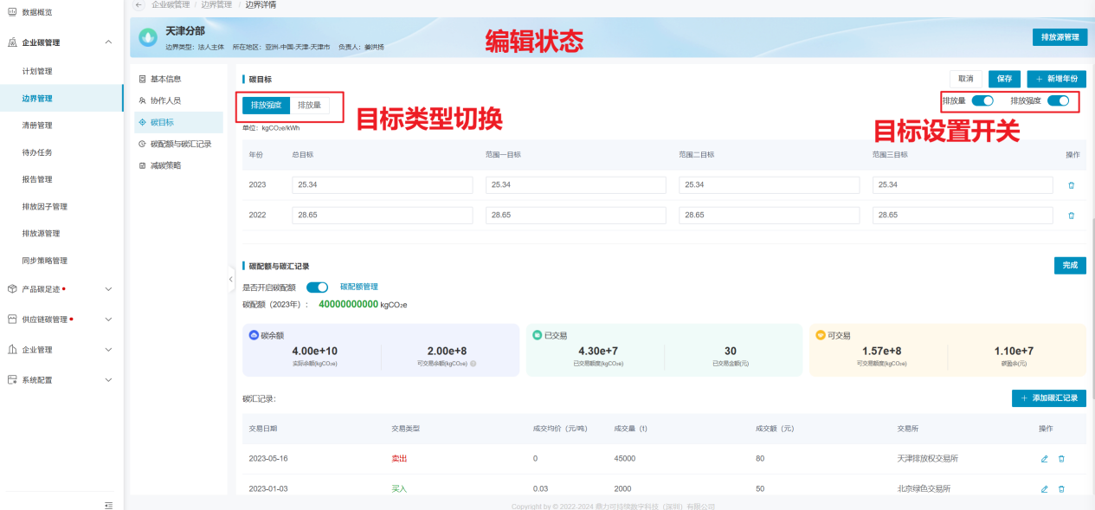Image resolution: width=1095 pixels, height=510 pixels.
Task: Switch to the 排放量 target type tab
Action: (x=309, y=106)
